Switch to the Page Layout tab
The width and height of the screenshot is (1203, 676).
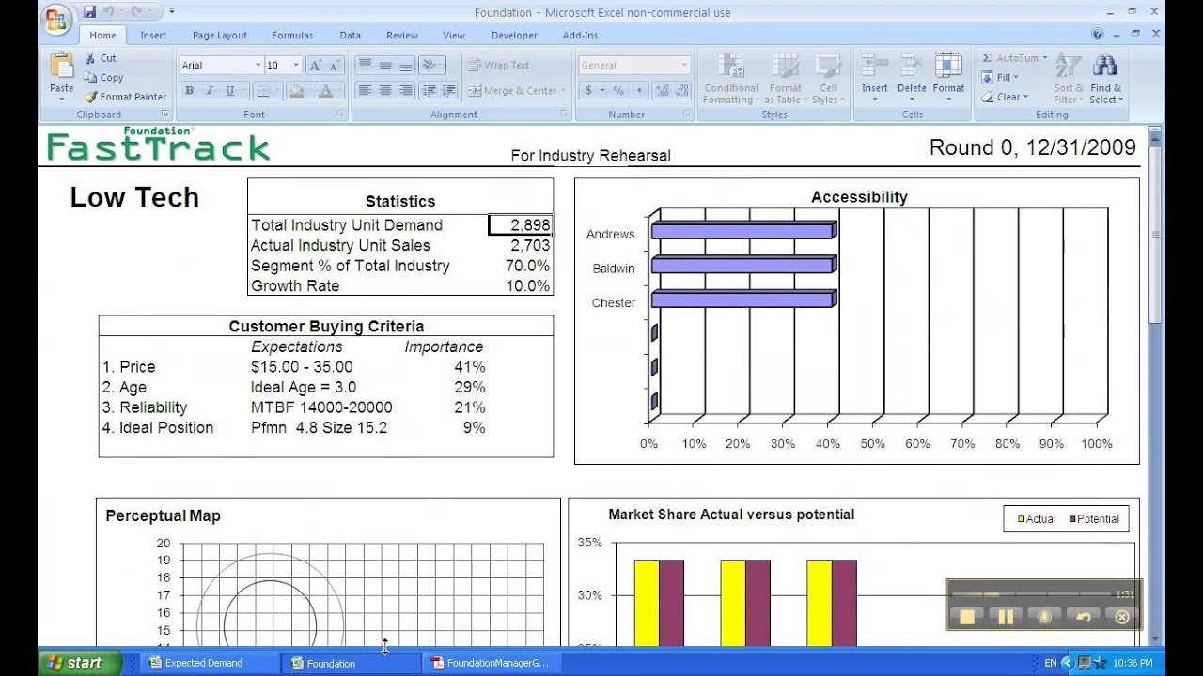point(220,36)
